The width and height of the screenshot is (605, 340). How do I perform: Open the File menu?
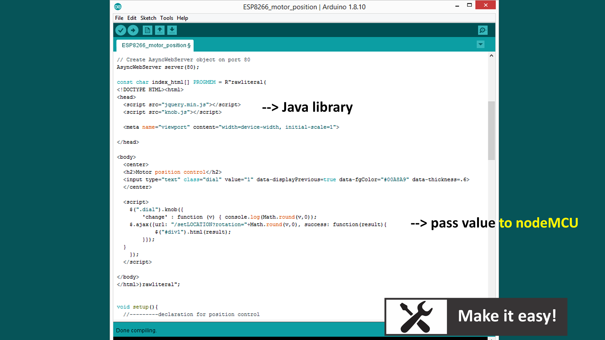pyautogui.click(x=119, y=18)
